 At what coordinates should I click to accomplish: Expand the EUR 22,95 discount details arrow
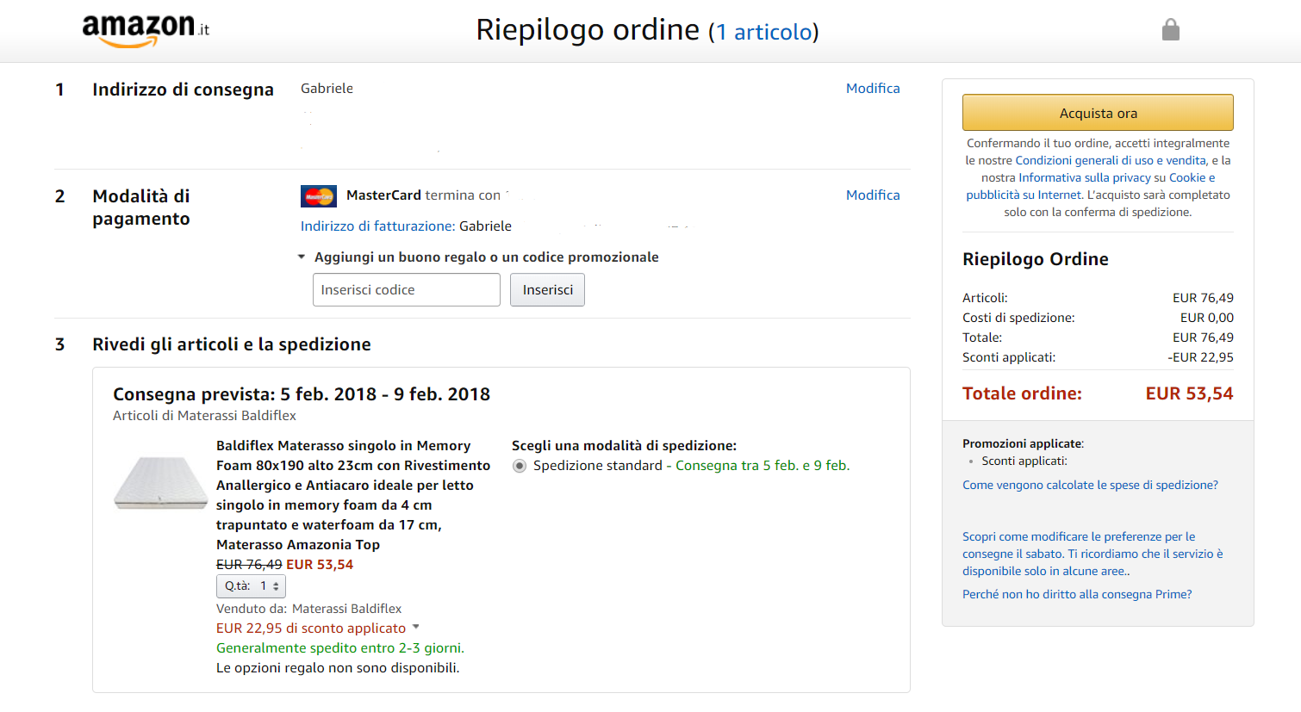pos(416,627)
